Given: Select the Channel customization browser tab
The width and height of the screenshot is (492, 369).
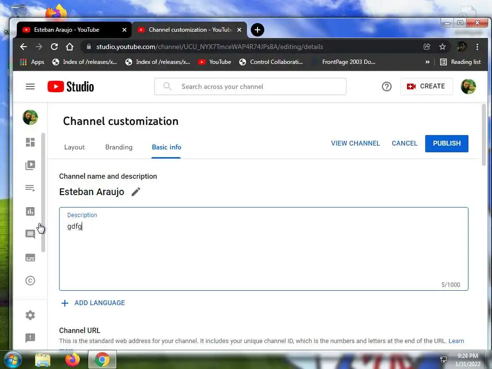Looking at the screenshot, I should (189, 30).
